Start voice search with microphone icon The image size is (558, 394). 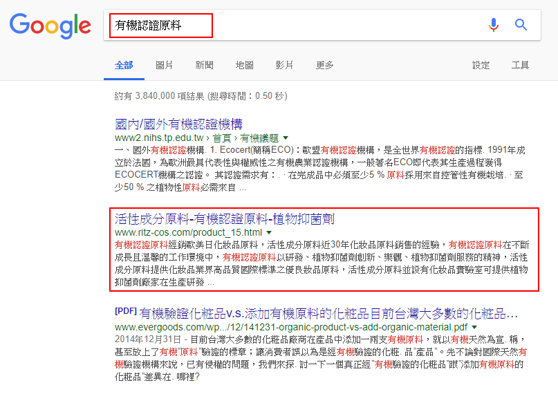coord(493,25)
